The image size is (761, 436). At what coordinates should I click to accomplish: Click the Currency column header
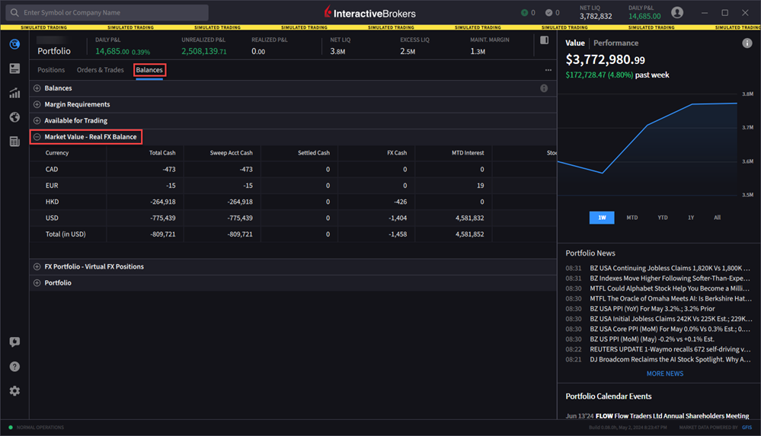pos(57,153)
